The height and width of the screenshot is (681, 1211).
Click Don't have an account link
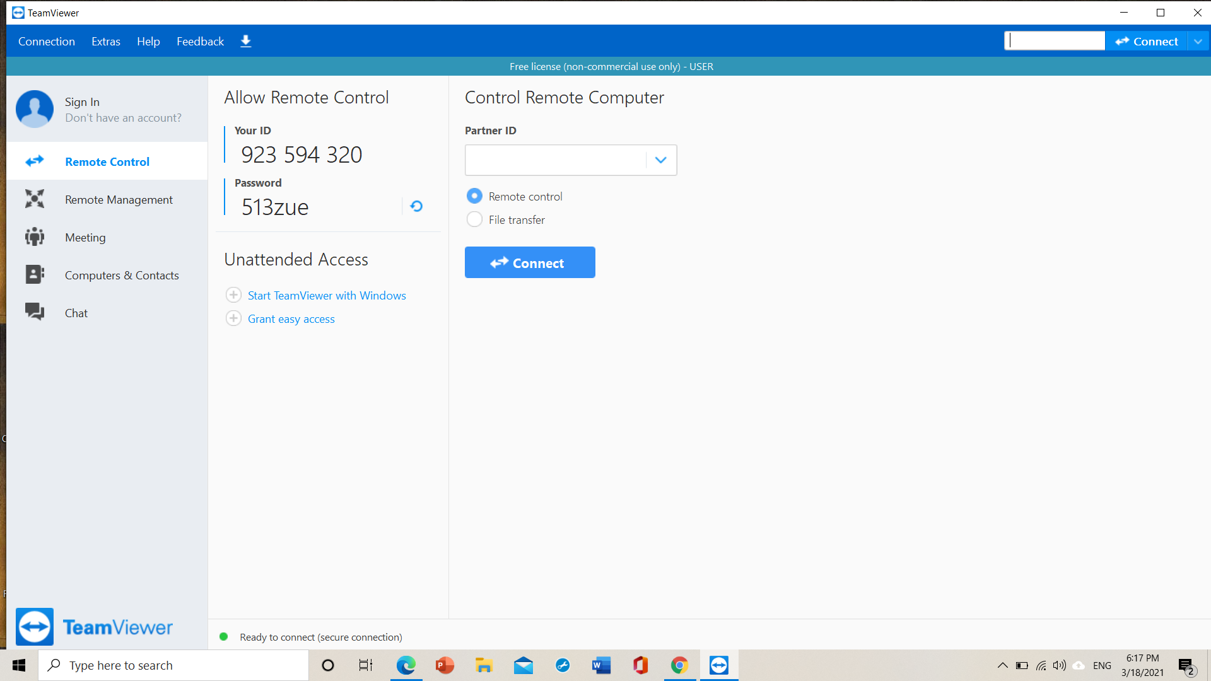[x=123, y=118]
